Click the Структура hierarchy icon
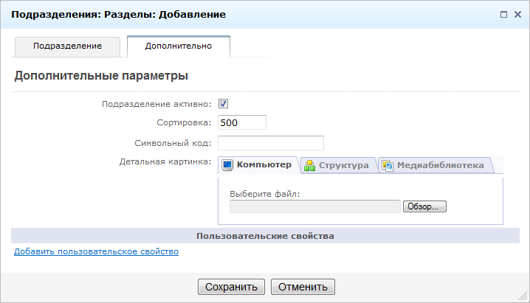 click(x=310, y=165)
